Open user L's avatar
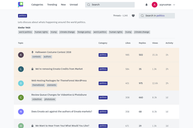193x128 pixels. pos(21,69)
